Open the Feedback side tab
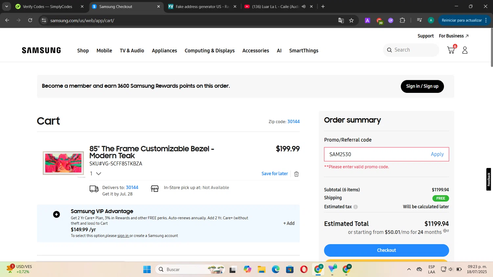The width and height of the screenshot is (493, 277). [x=489, y=179]
